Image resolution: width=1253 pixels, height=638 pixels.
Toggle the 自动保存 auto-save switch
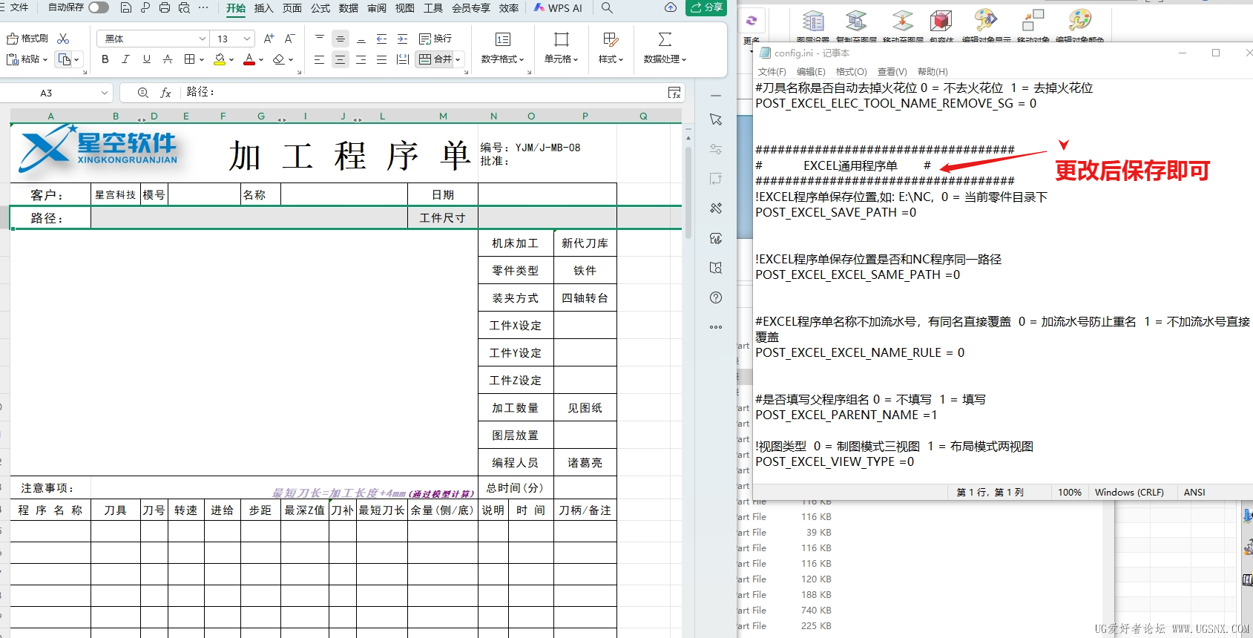tap(98, 7)
